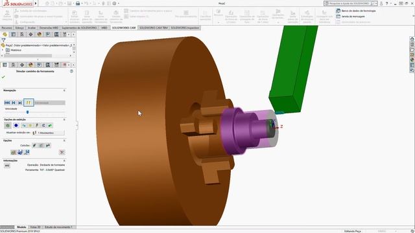Screen dimensions: 415x233
Task: Open ConfigurationManager tab icon in upper panel row
Action: coord(22,34)
